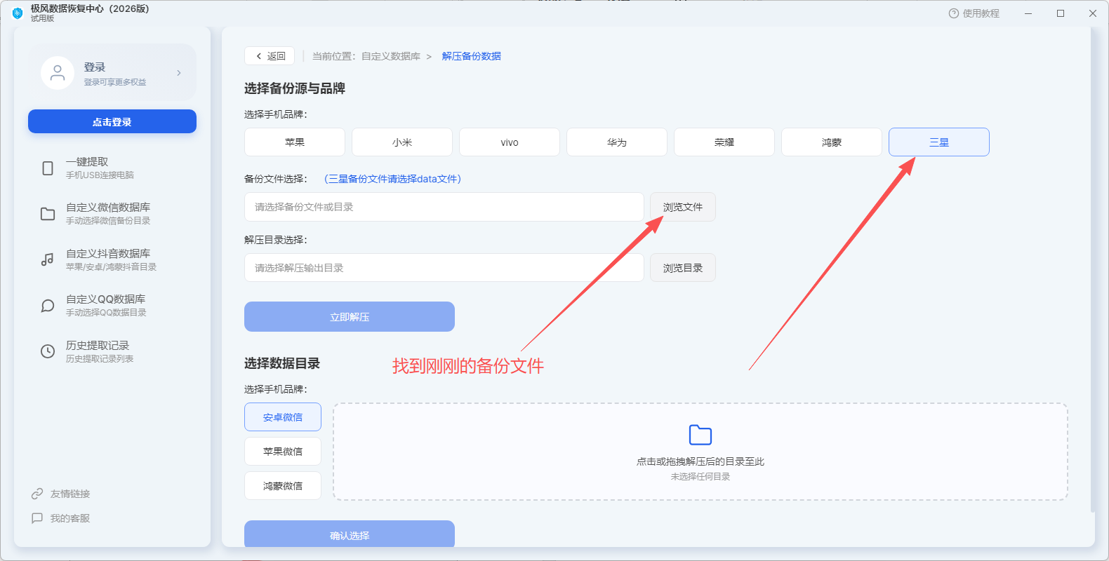
Task: Click breadcrumb 解压备份数据
Action: pos(472,56)
